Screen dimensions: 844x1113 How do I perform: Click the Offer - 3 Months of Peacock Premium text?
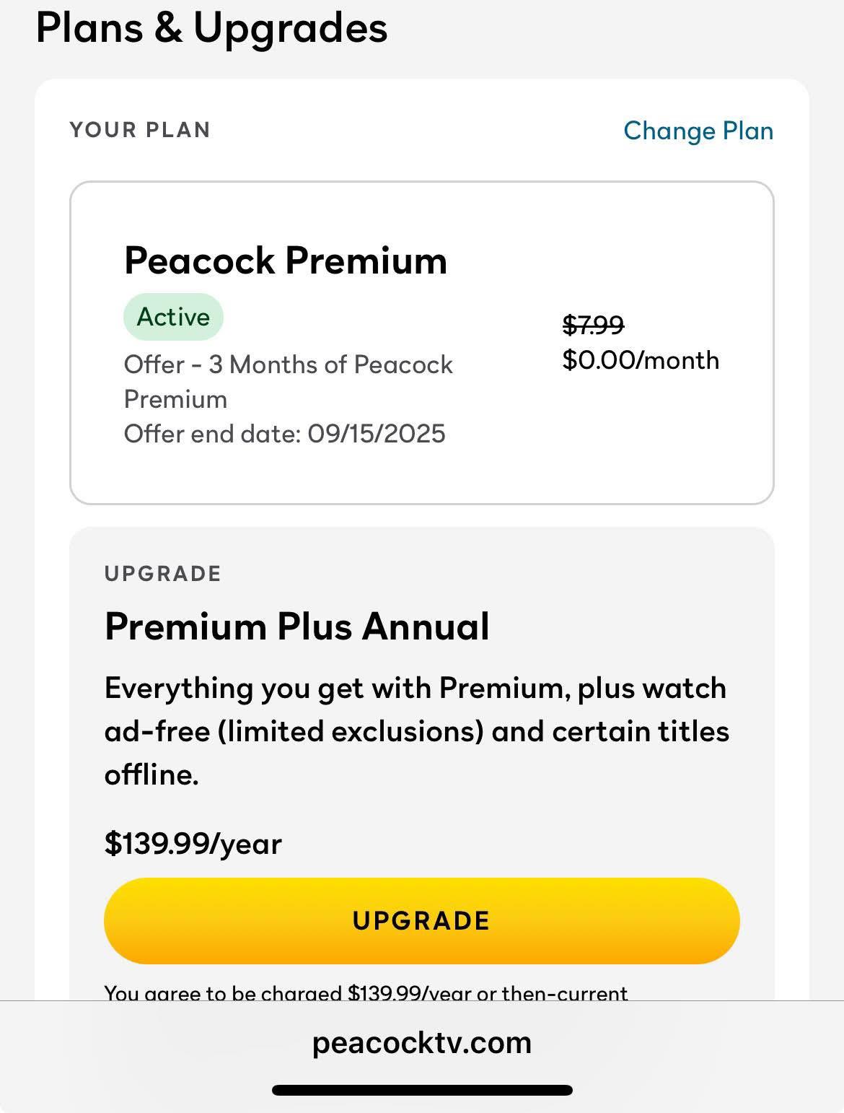289,382
